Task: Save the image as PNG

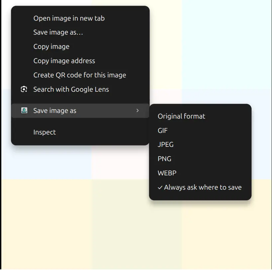Action: pos(164,159)
